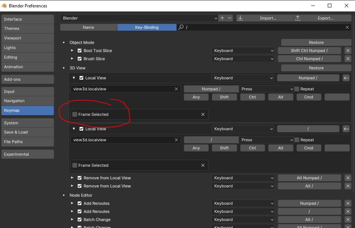Expand the Bool Tool Slice entry
This screenshot has height=228, width=355.
72,51
